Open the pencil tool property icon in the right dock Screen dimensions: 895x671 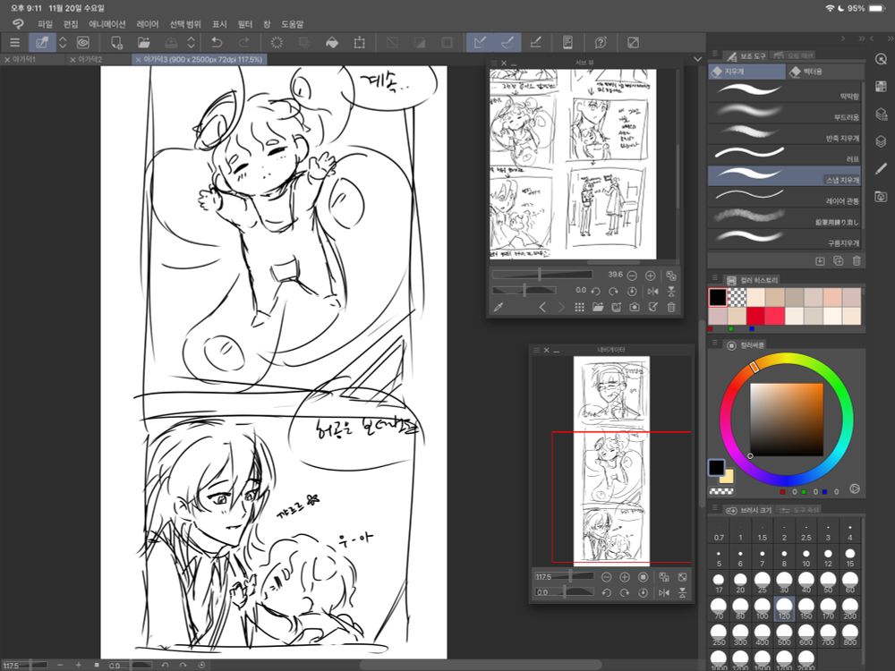[x=882, y=169]
